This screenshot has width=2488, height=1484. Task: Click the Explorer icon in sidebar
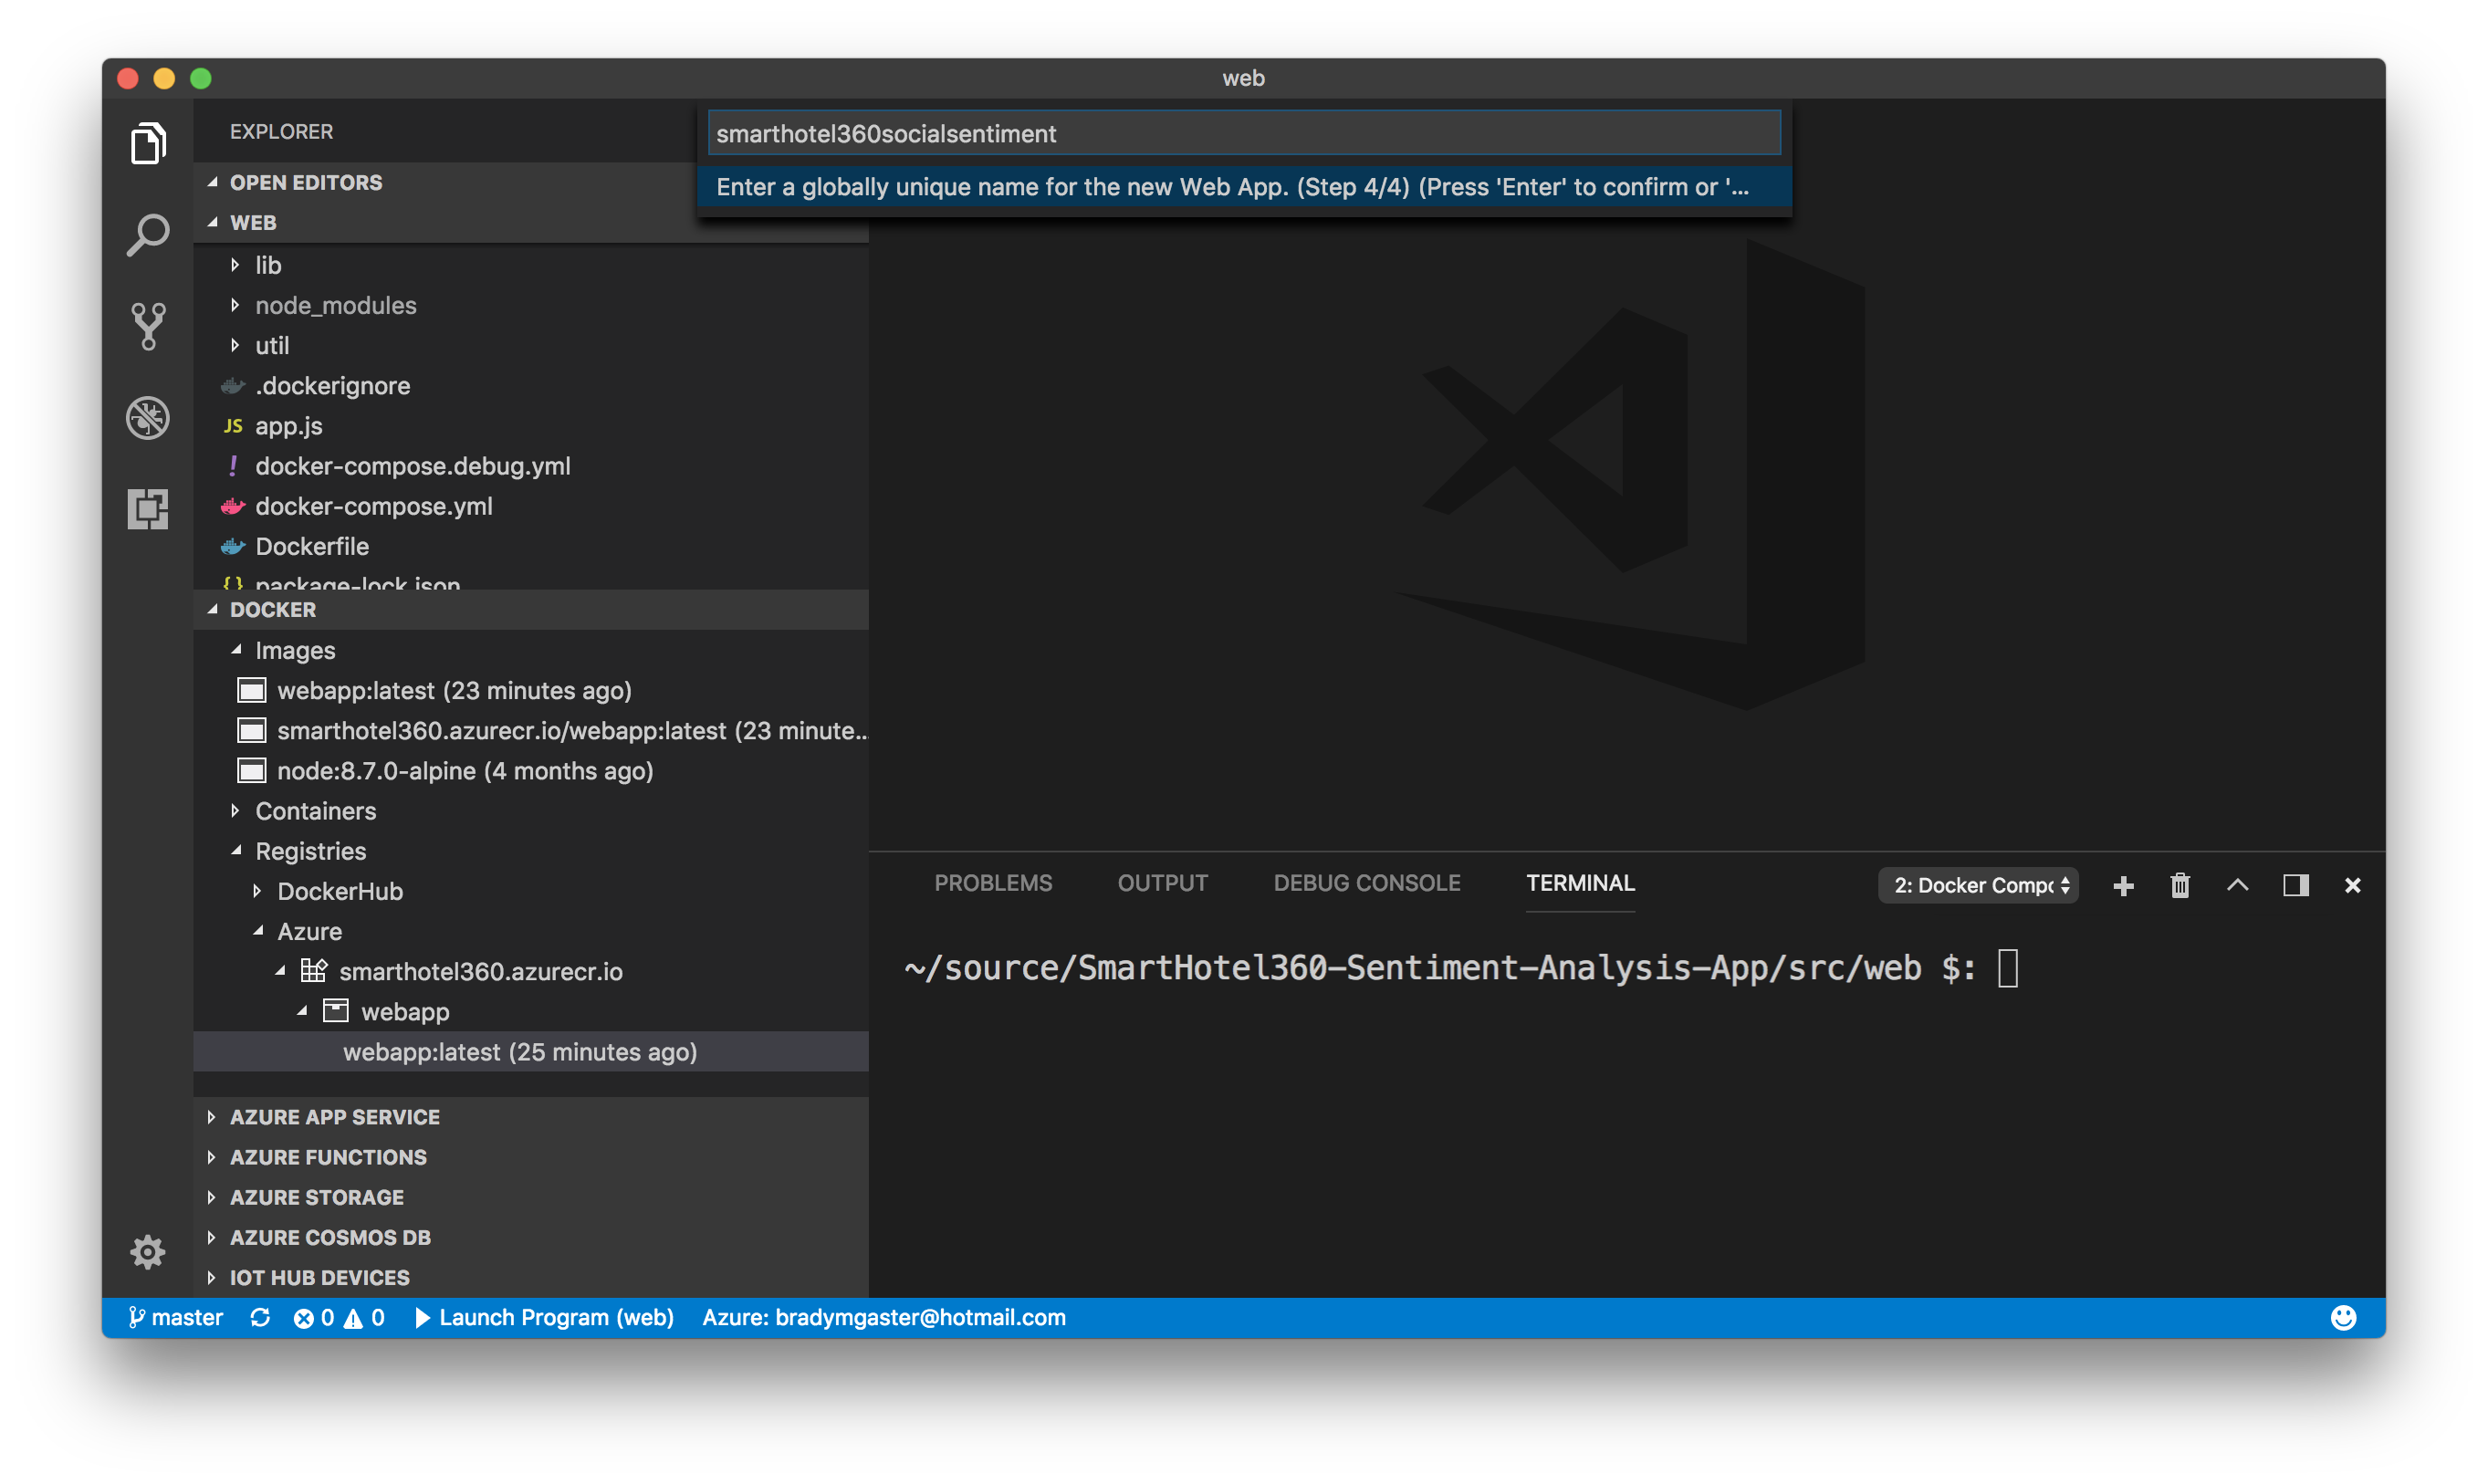tap(149, 141)
